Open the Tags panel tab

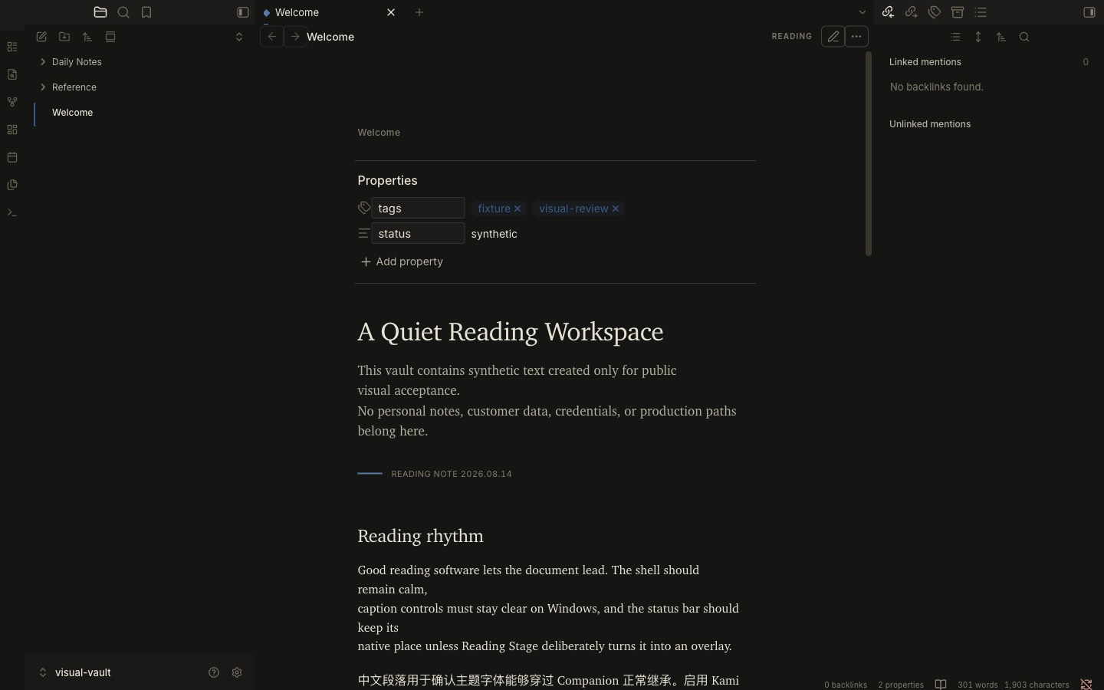click(x=934, y=12)
